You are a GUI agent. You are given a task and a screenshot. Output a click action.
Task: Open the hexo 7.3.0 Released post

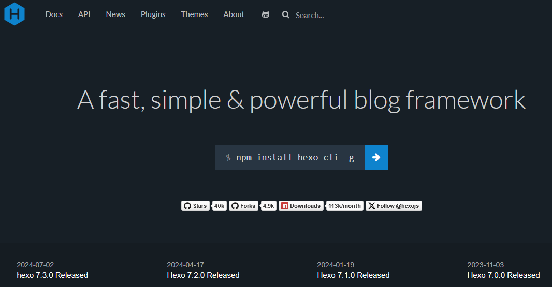point(52,275)
